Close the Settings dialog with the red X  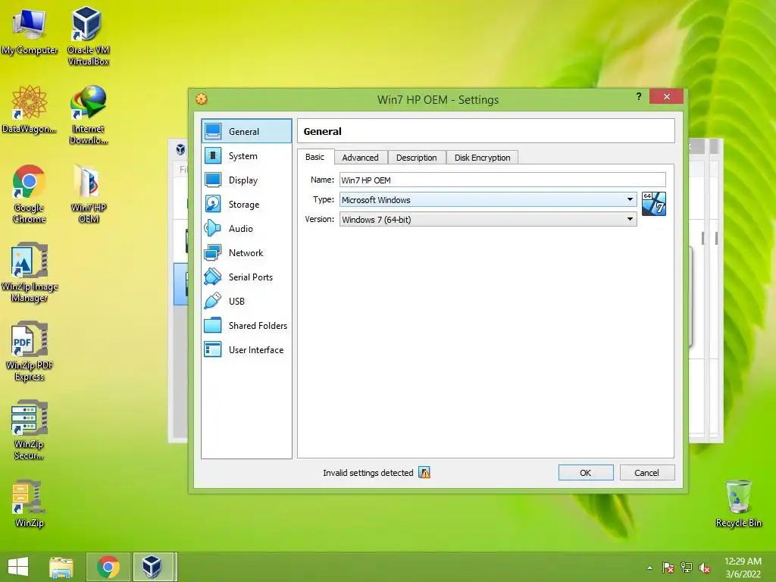667,96
